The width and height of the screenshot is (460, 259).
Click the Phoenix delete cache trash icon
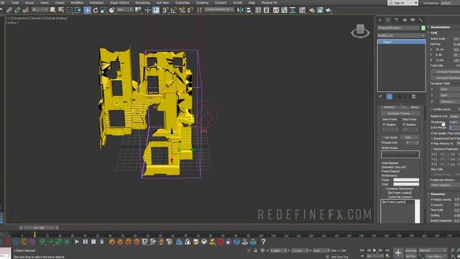[x=101, y=242]
